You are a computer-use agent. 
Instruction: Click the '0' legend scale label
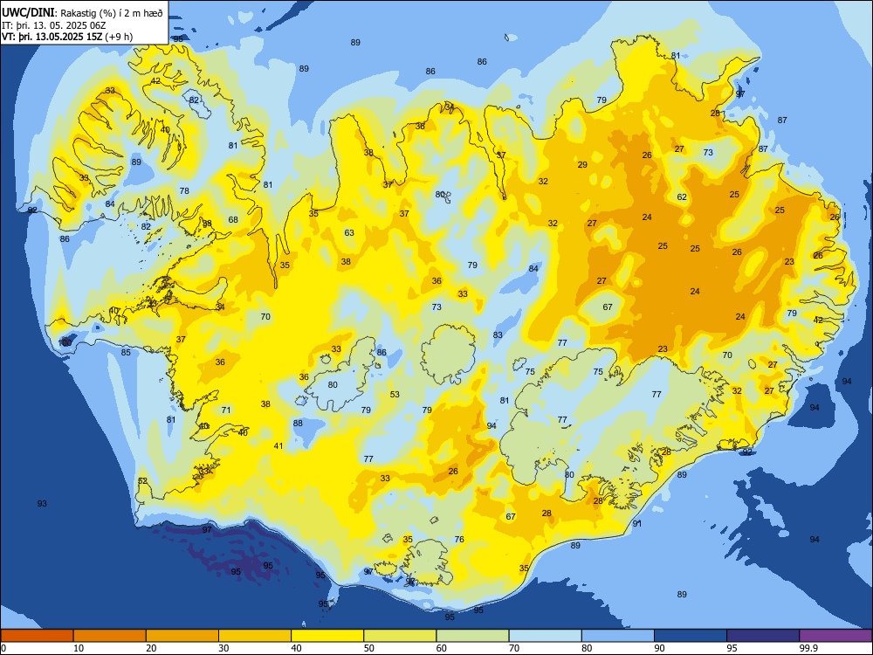(x=3, y=648)
